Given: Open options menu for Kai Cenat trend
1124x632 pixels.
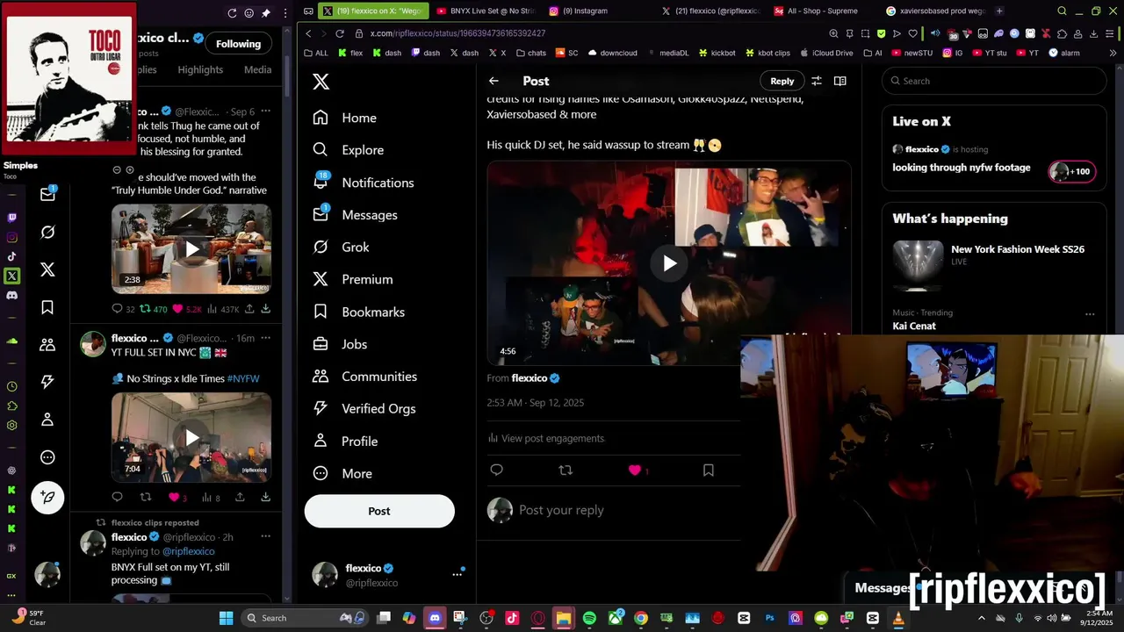Looking at the screenshot, I should (1090, 314).
